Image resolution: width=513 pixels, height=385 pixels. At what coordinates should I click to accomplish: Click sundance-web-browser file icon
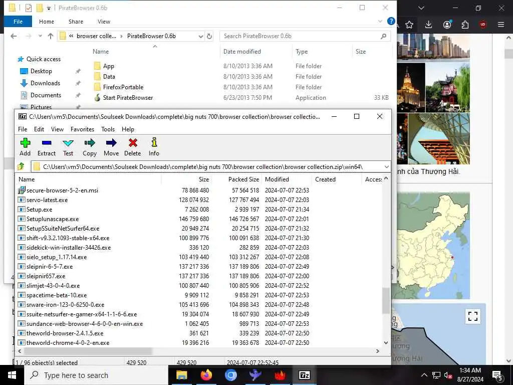coord(22,324)
